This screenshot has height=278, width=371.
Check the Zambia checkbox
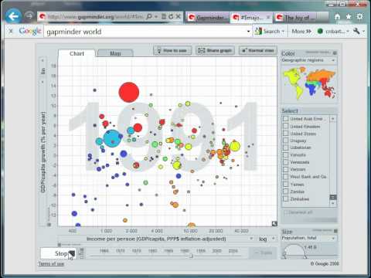coord(285,192)
